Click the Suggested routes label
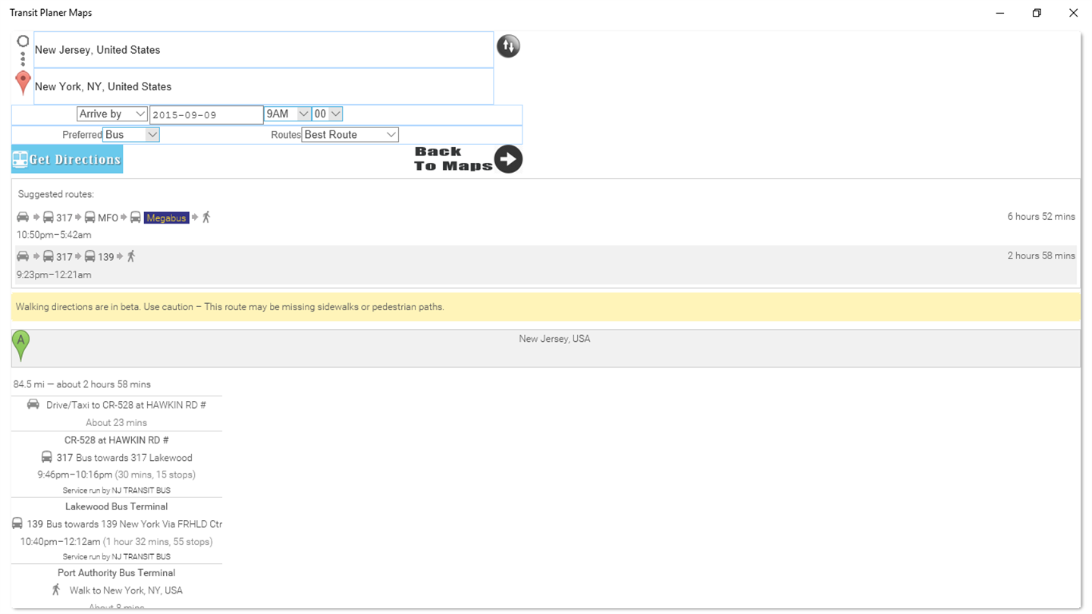 click(x=56, y=195)
